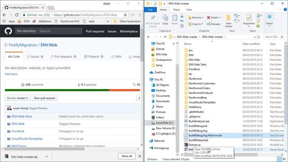Open address bar history dropdown
Image resolution: width=288 pixels, height=162 pixels.
coord(255,37)
